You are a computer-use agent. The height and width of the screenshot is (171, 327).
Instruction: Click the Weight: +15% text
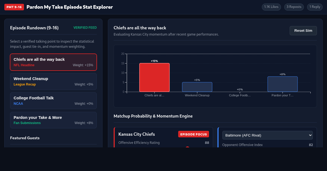coord(83,65)
